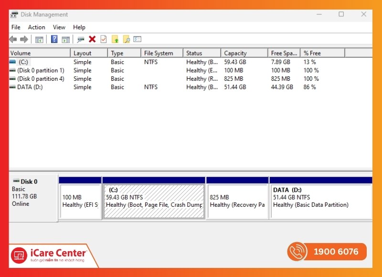Click the folder with green arrow icon

115,39
